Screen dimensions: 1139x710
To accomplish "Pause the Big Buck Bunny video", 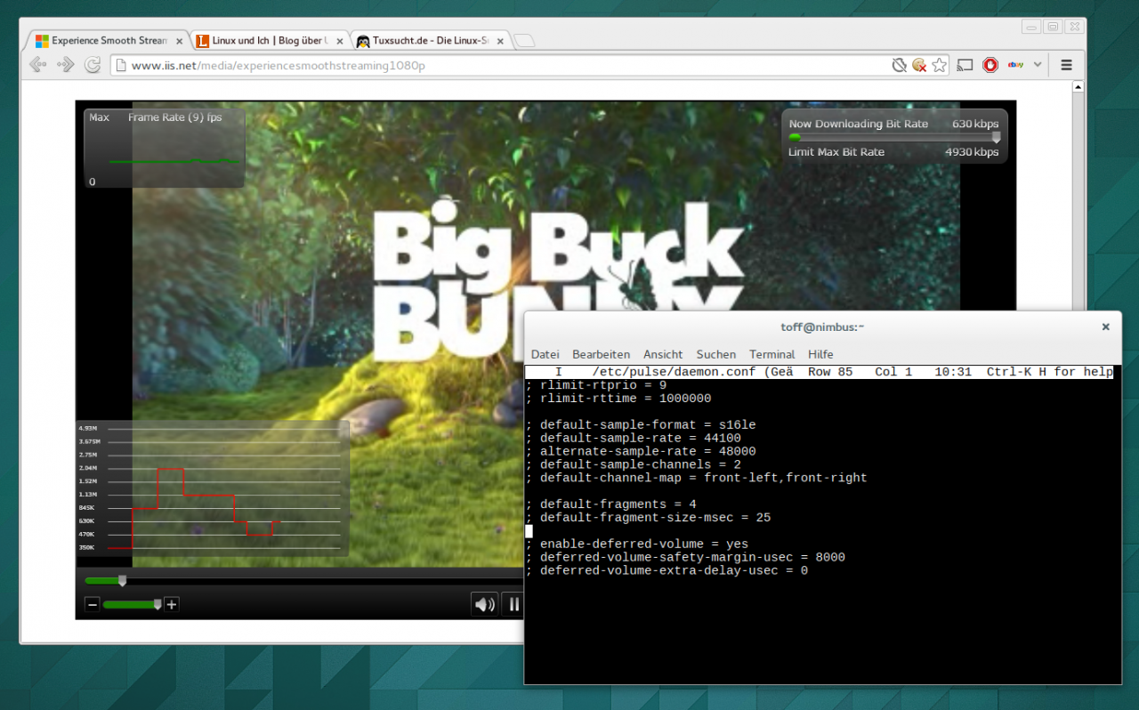I will click(x=513, y=605).
